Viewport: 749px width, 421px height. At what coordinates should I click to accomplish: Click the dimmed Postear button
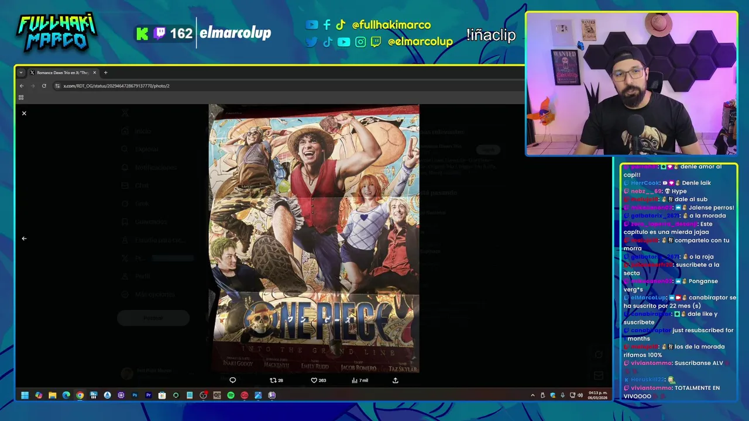tap(153, 318)
